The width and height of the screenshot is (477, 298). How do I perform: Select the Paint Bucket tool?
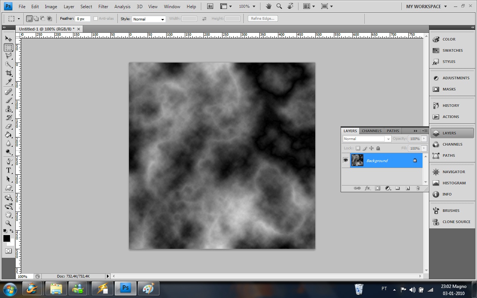[x=8, y=135]
